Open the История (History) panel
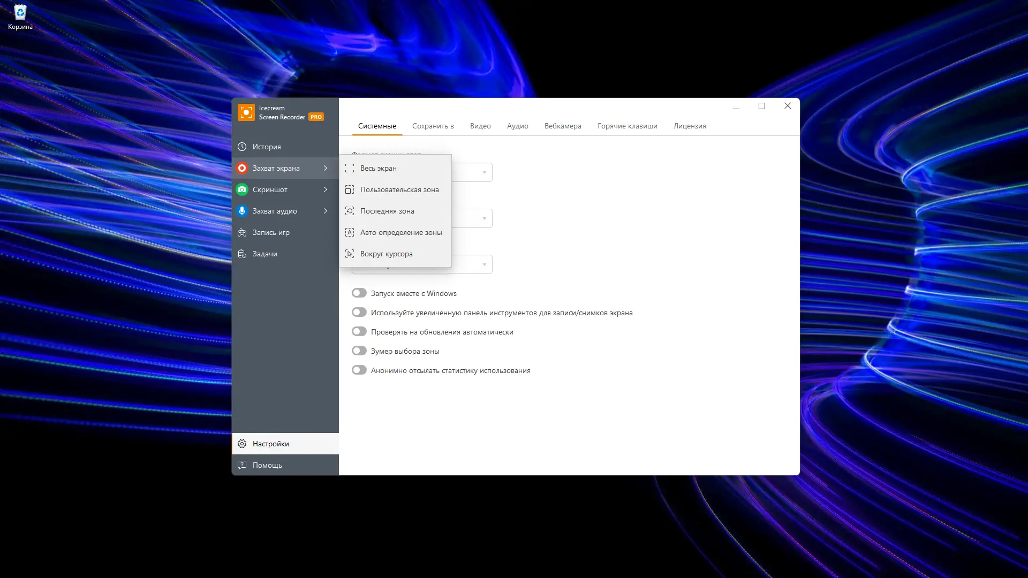Viewport: 1028px width, 578px height. [x=242, y=146]
